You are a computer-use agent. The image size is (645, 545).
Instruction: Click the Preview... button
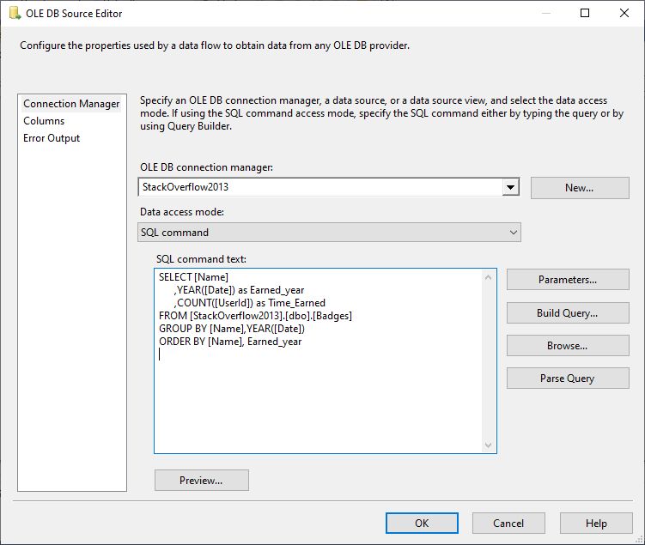(201, 481)
